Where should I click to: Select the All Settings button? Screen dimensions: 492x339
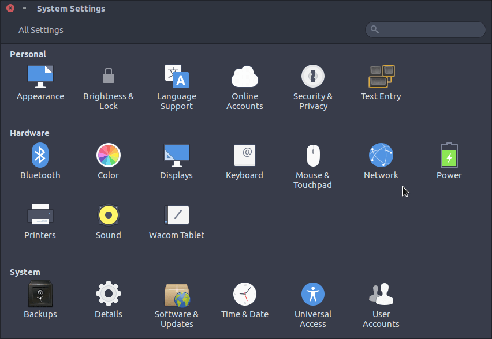coord(40,29)
